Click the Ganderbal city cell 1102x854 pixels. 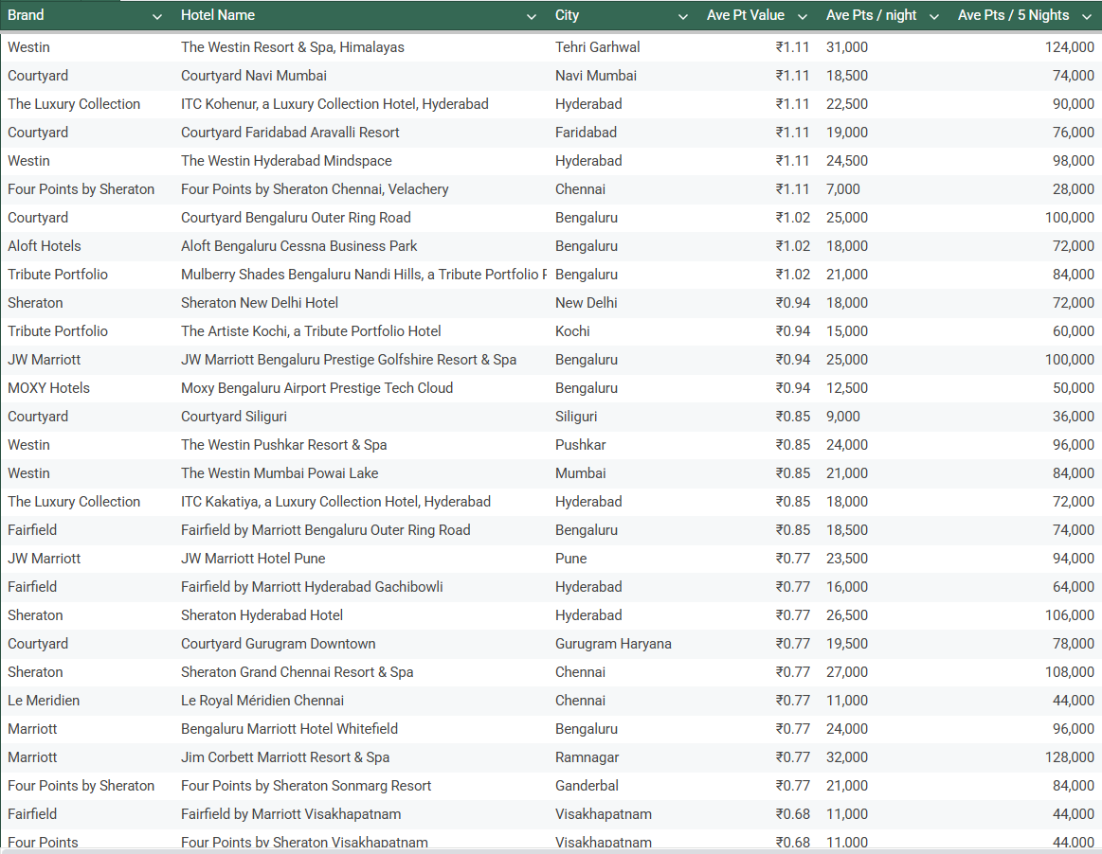pos(587,786)
